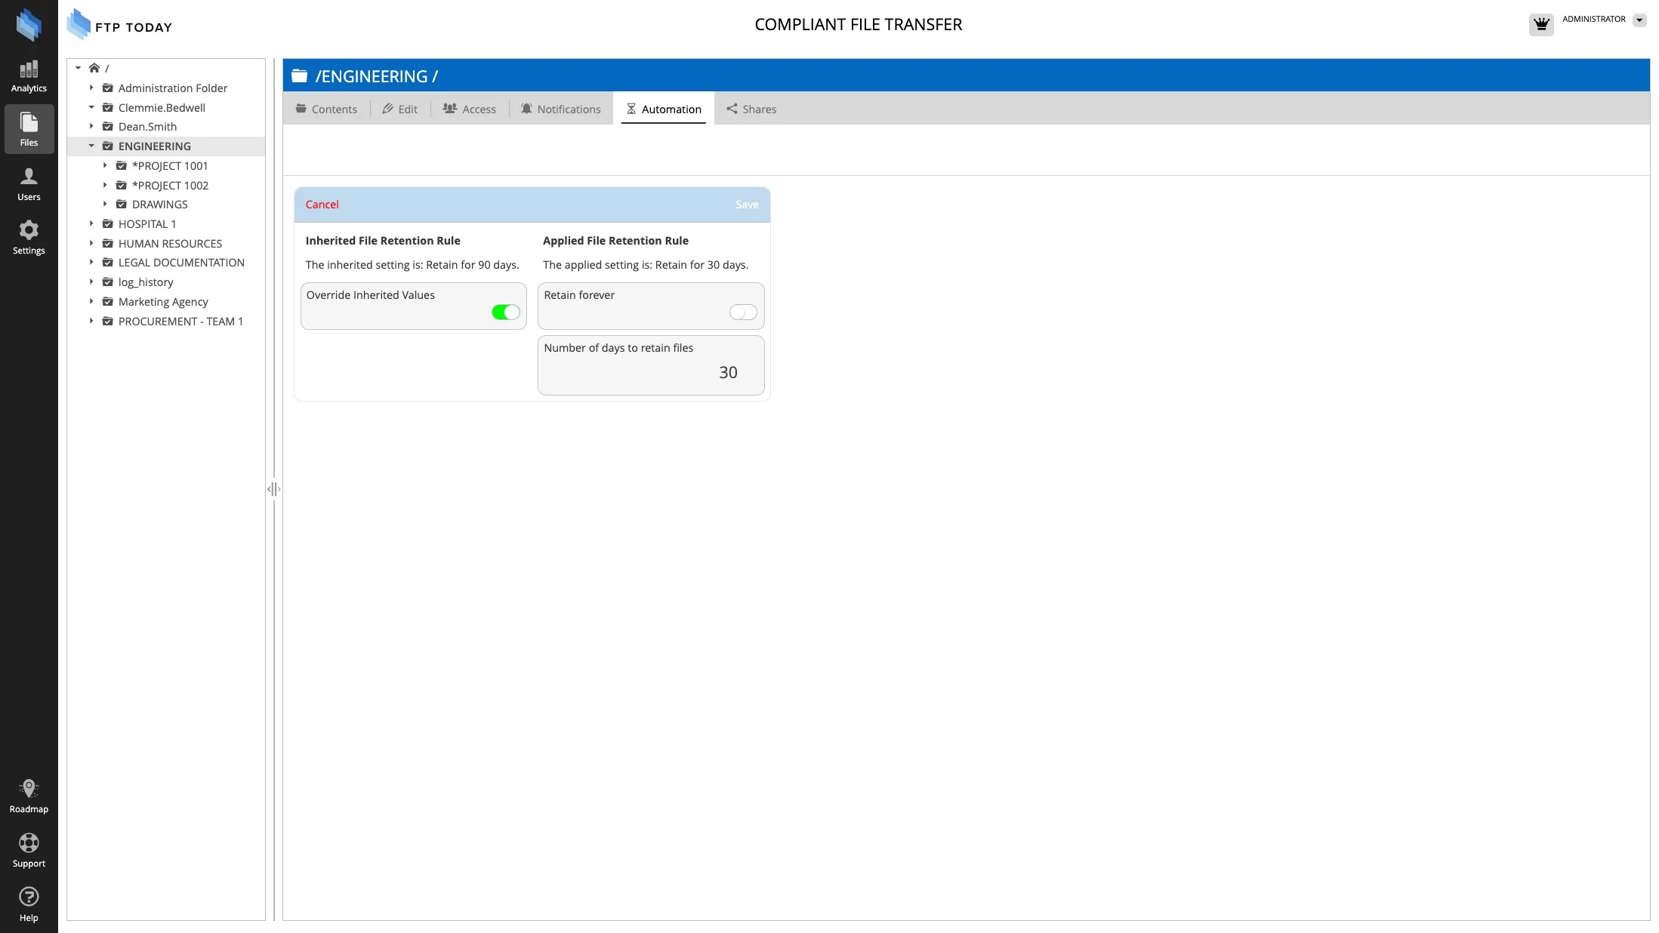Turn off Override Inherited Values toggle
Viewport: 1659px width, 933px height.
coord(505,312)
